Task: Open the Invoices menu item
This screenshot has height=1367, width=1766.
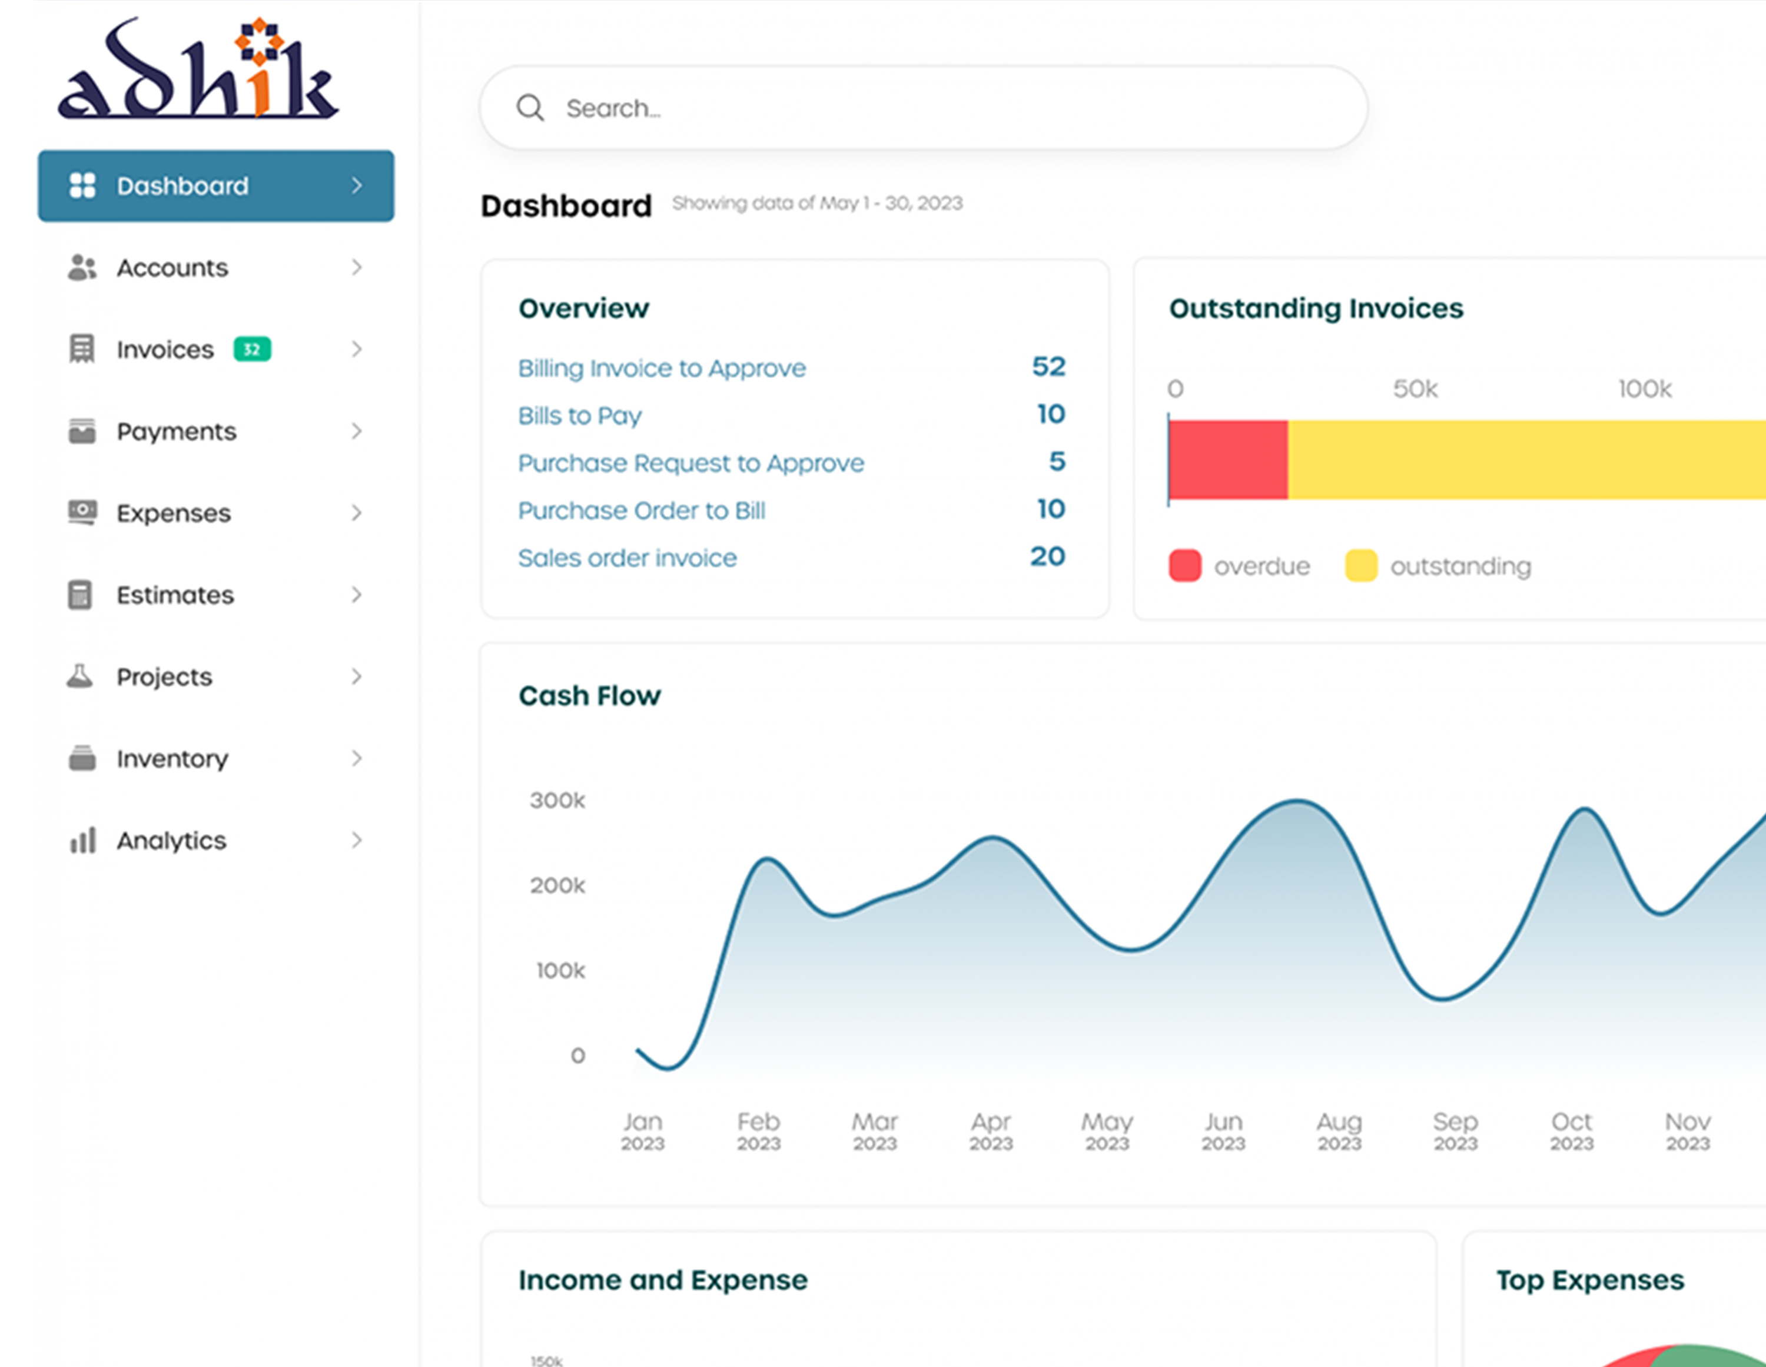Action: (165, 350)
